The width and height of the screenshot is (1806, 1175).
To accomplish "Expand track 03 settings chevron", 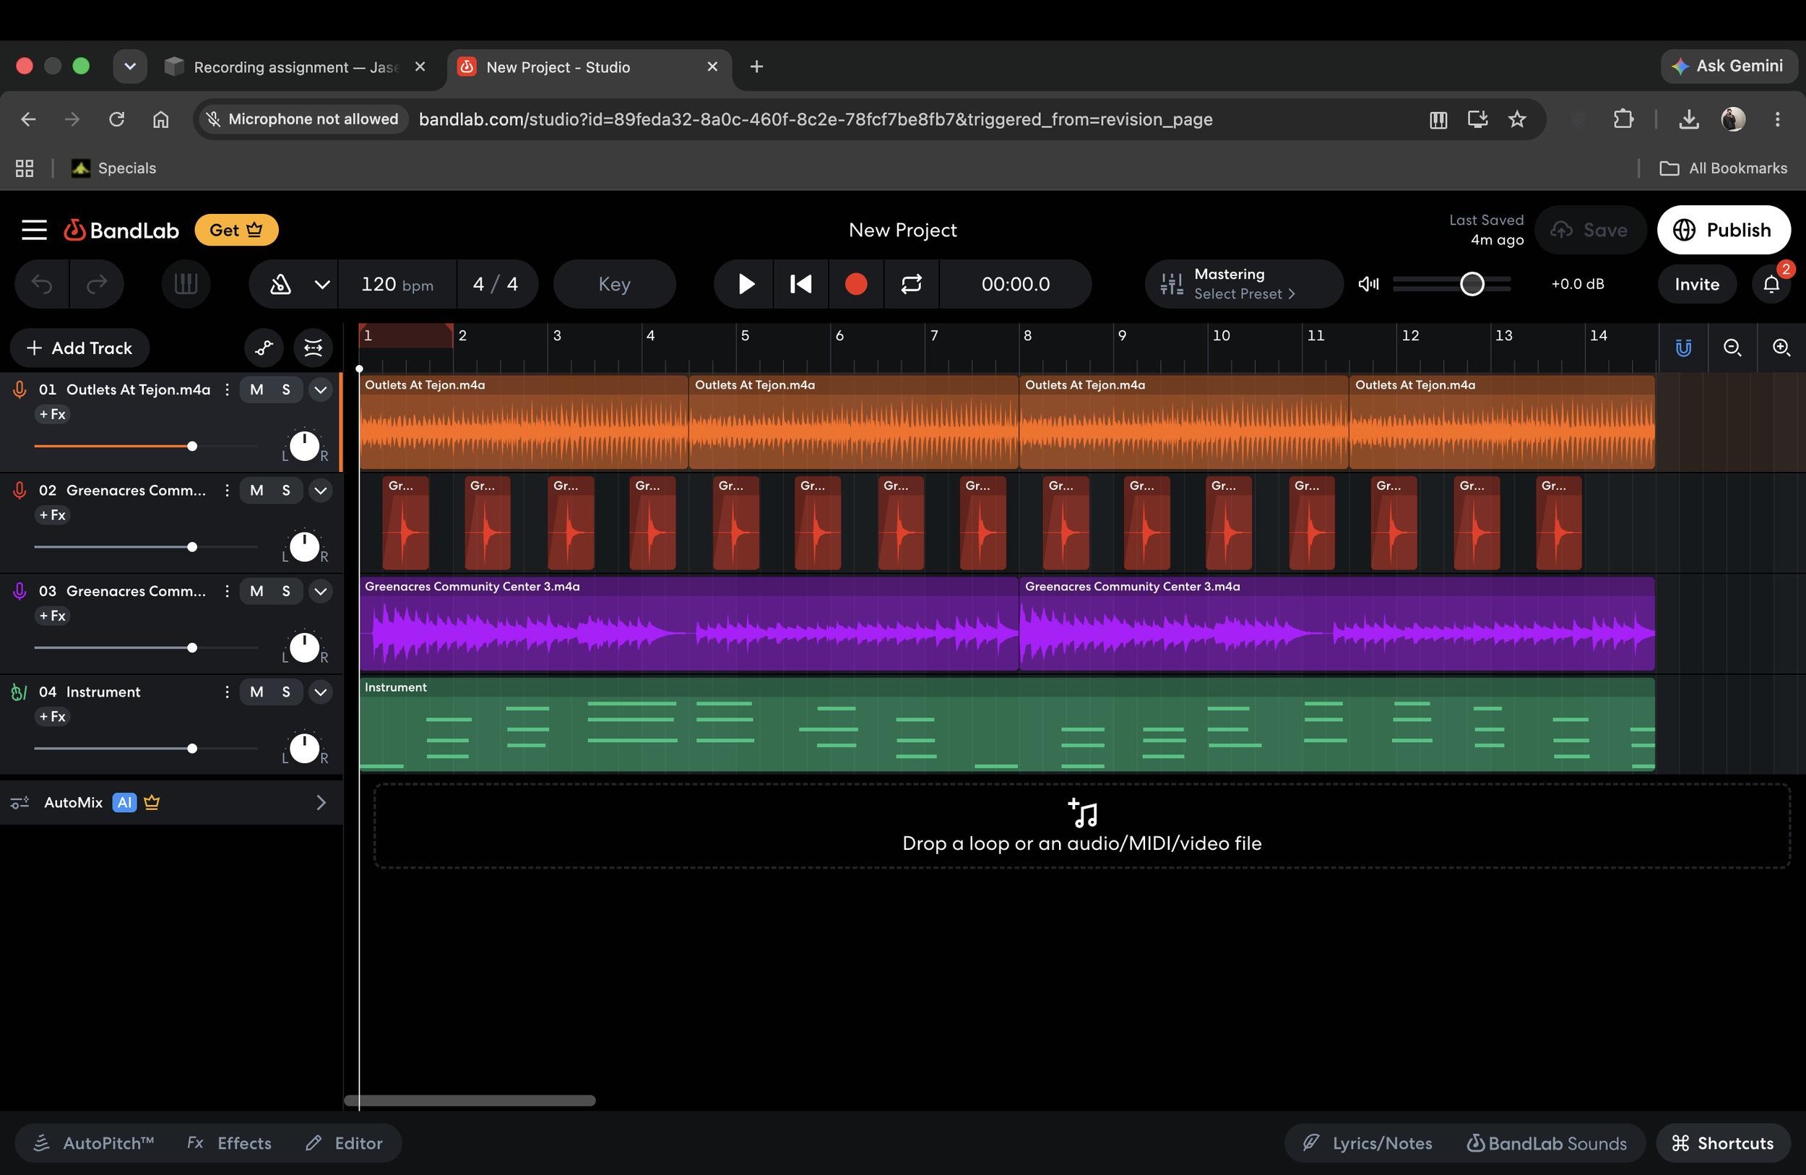I will [x=321, y=591].
